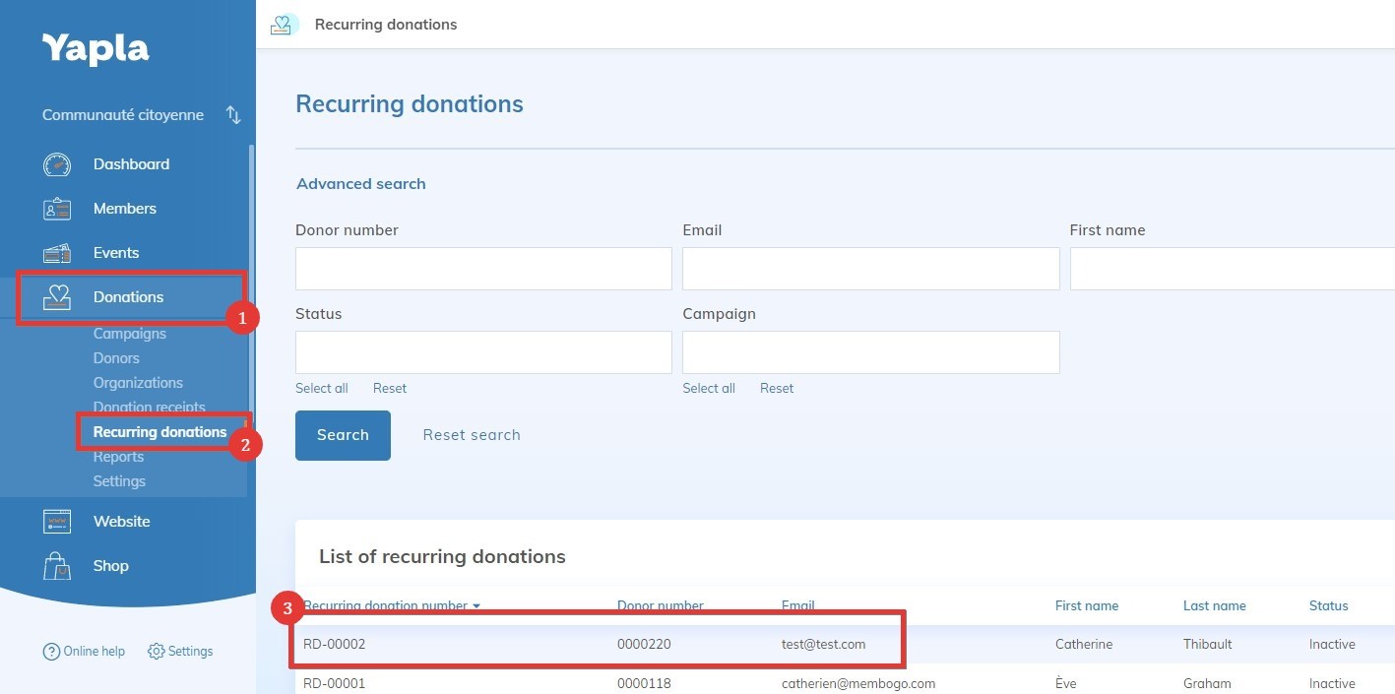The width and height of the screenshot is (1395, 694).
Task: Open recurring donation RD-00001
Action: 335,684
